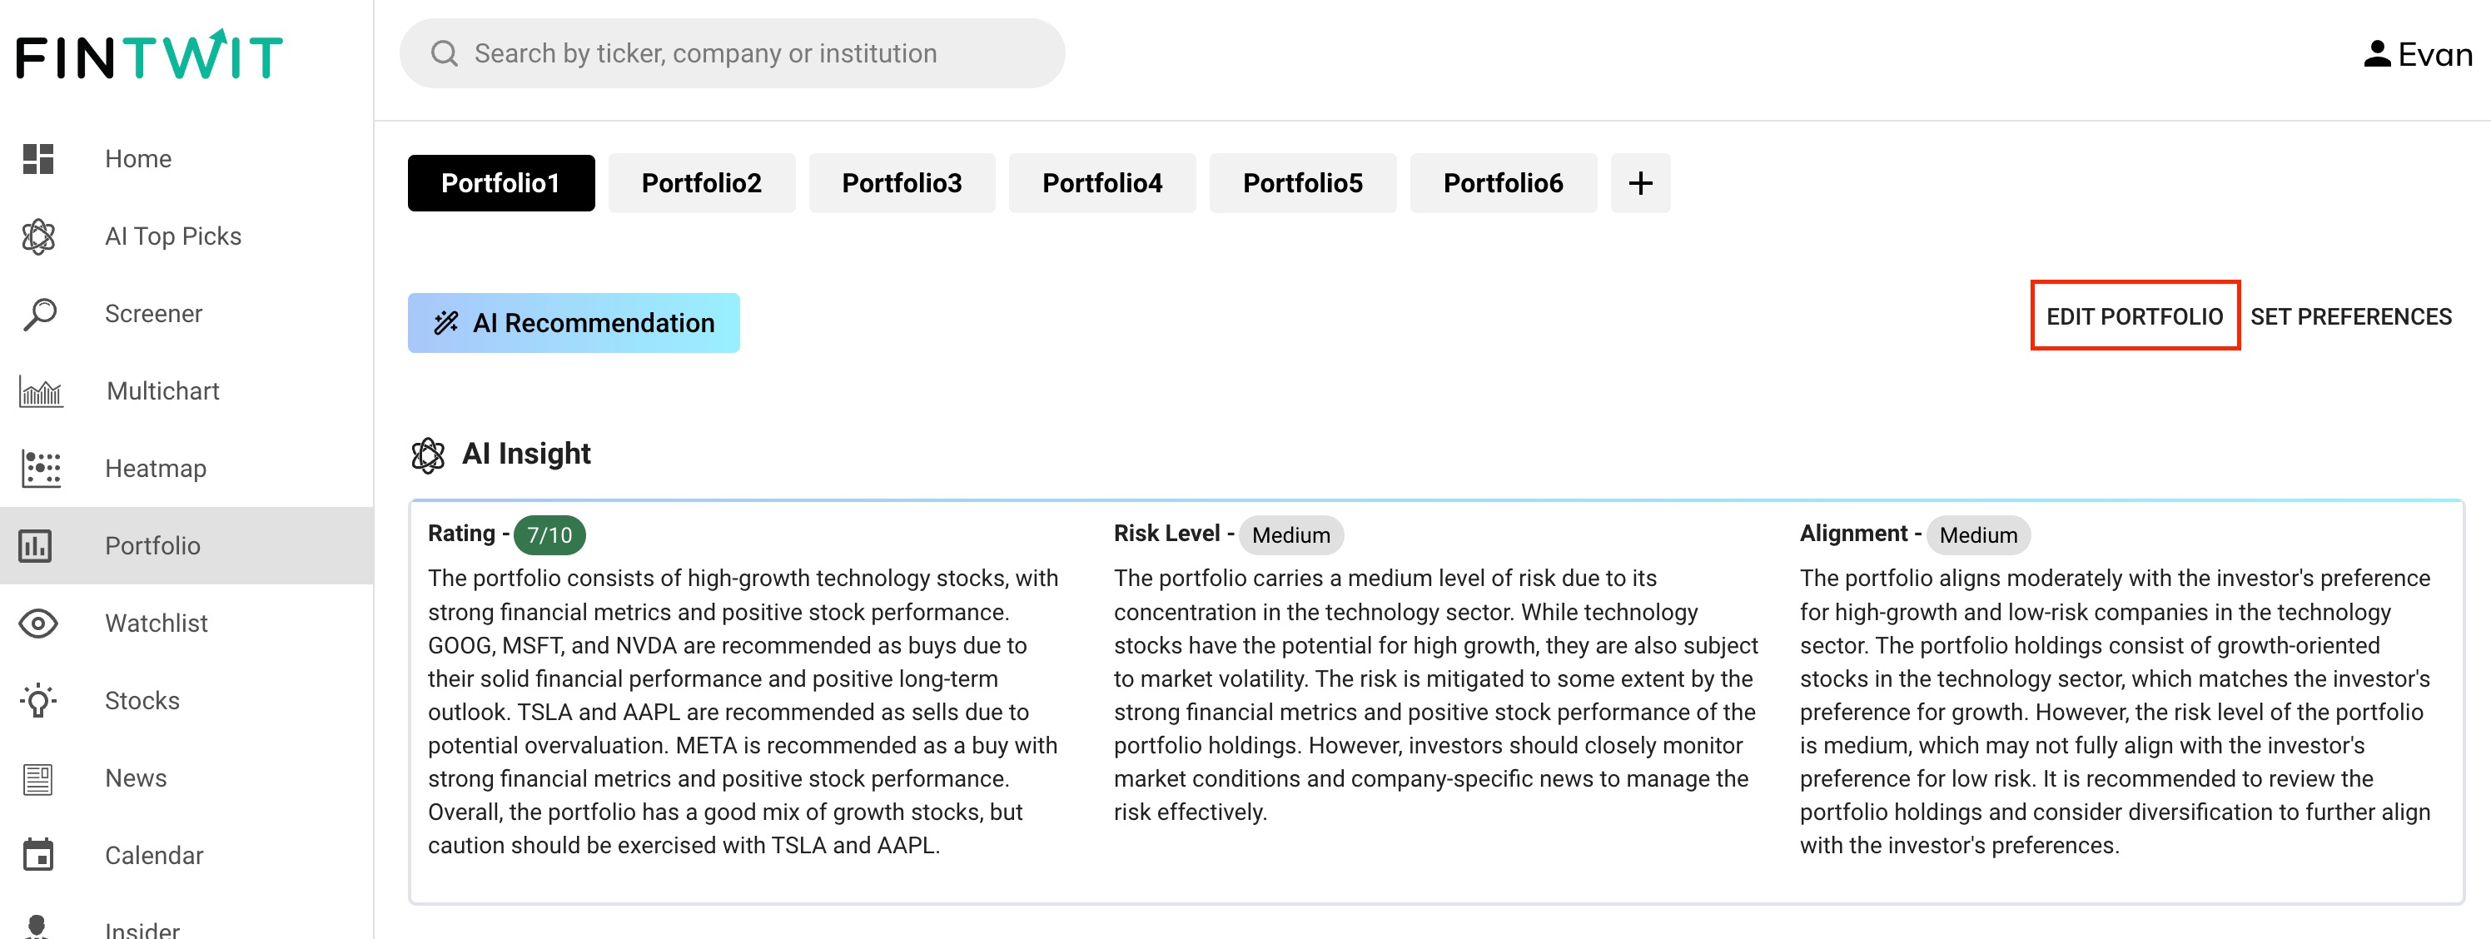This screenshot has height=939, width=2491.
Task: Open the News page
Action: tap(186, 778)
